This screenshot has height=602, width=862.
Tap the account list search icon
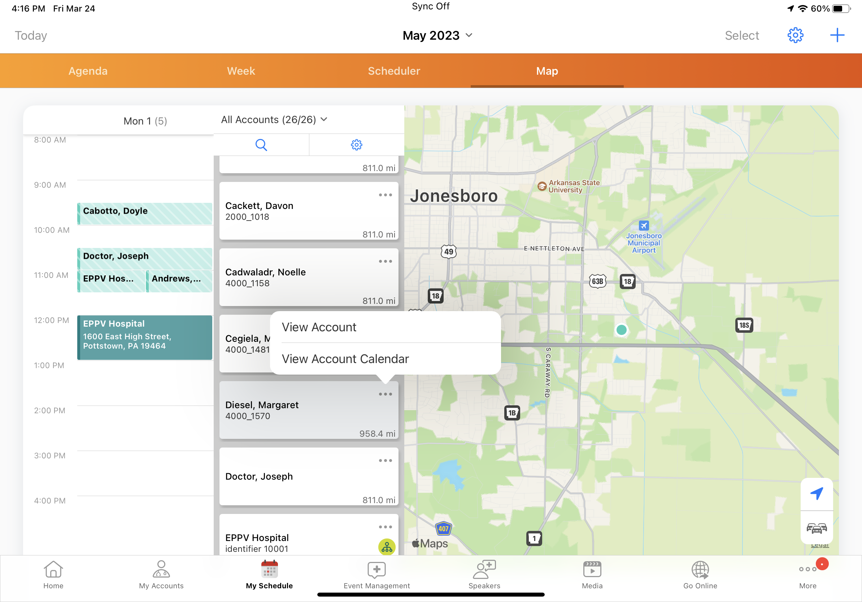[x=261, y=145]
